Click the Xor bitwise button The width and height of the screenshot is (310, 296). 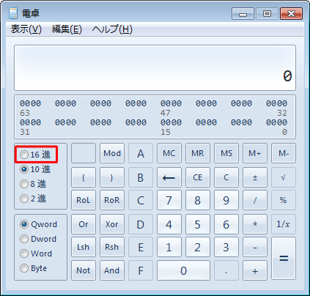(112, 224)
